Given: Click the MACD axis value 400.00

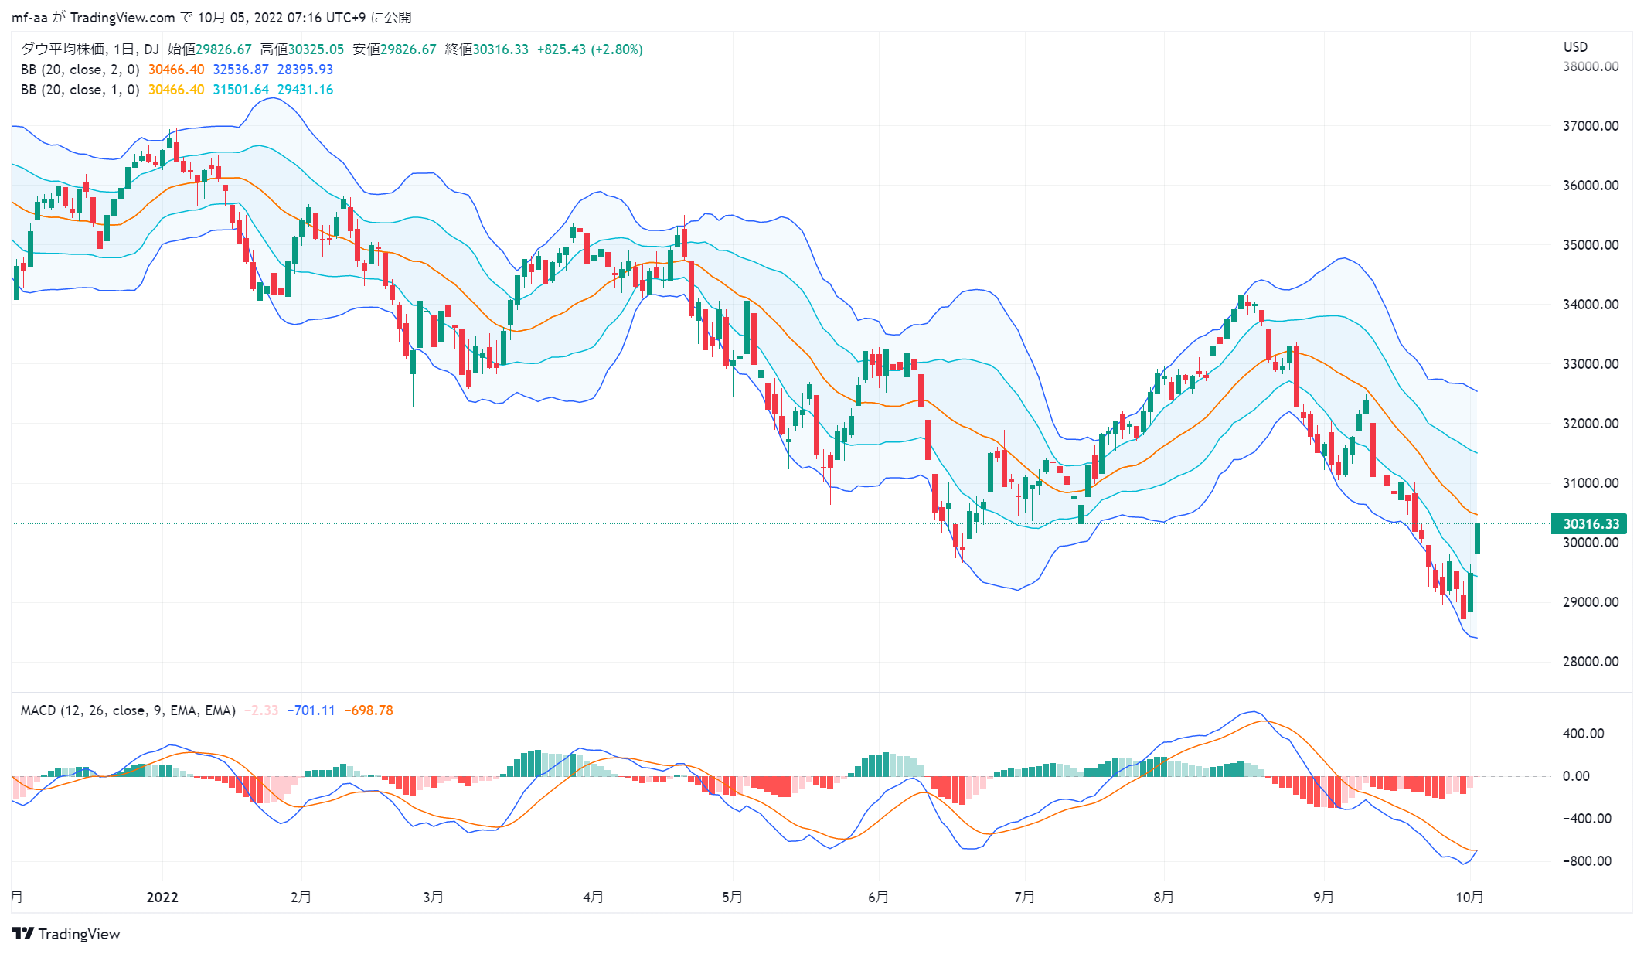Looking at the screenshot, I should 1583,734.
